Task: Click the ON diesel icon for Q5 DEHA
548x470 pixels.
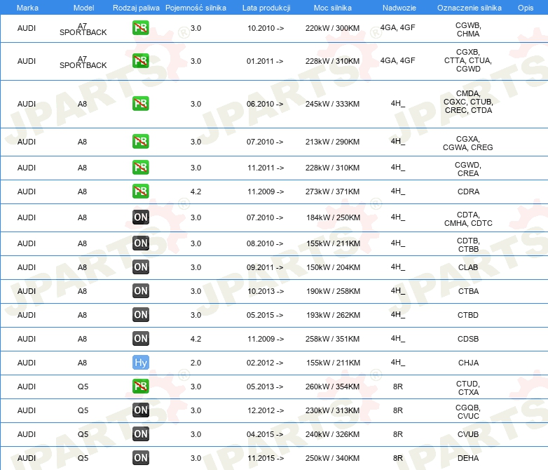Action: (x=140, y=458)
